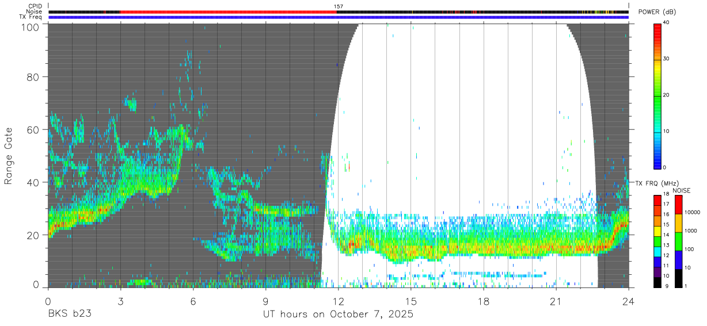Click the 24 tick on the UT hours axis

(x=628, y=301)
